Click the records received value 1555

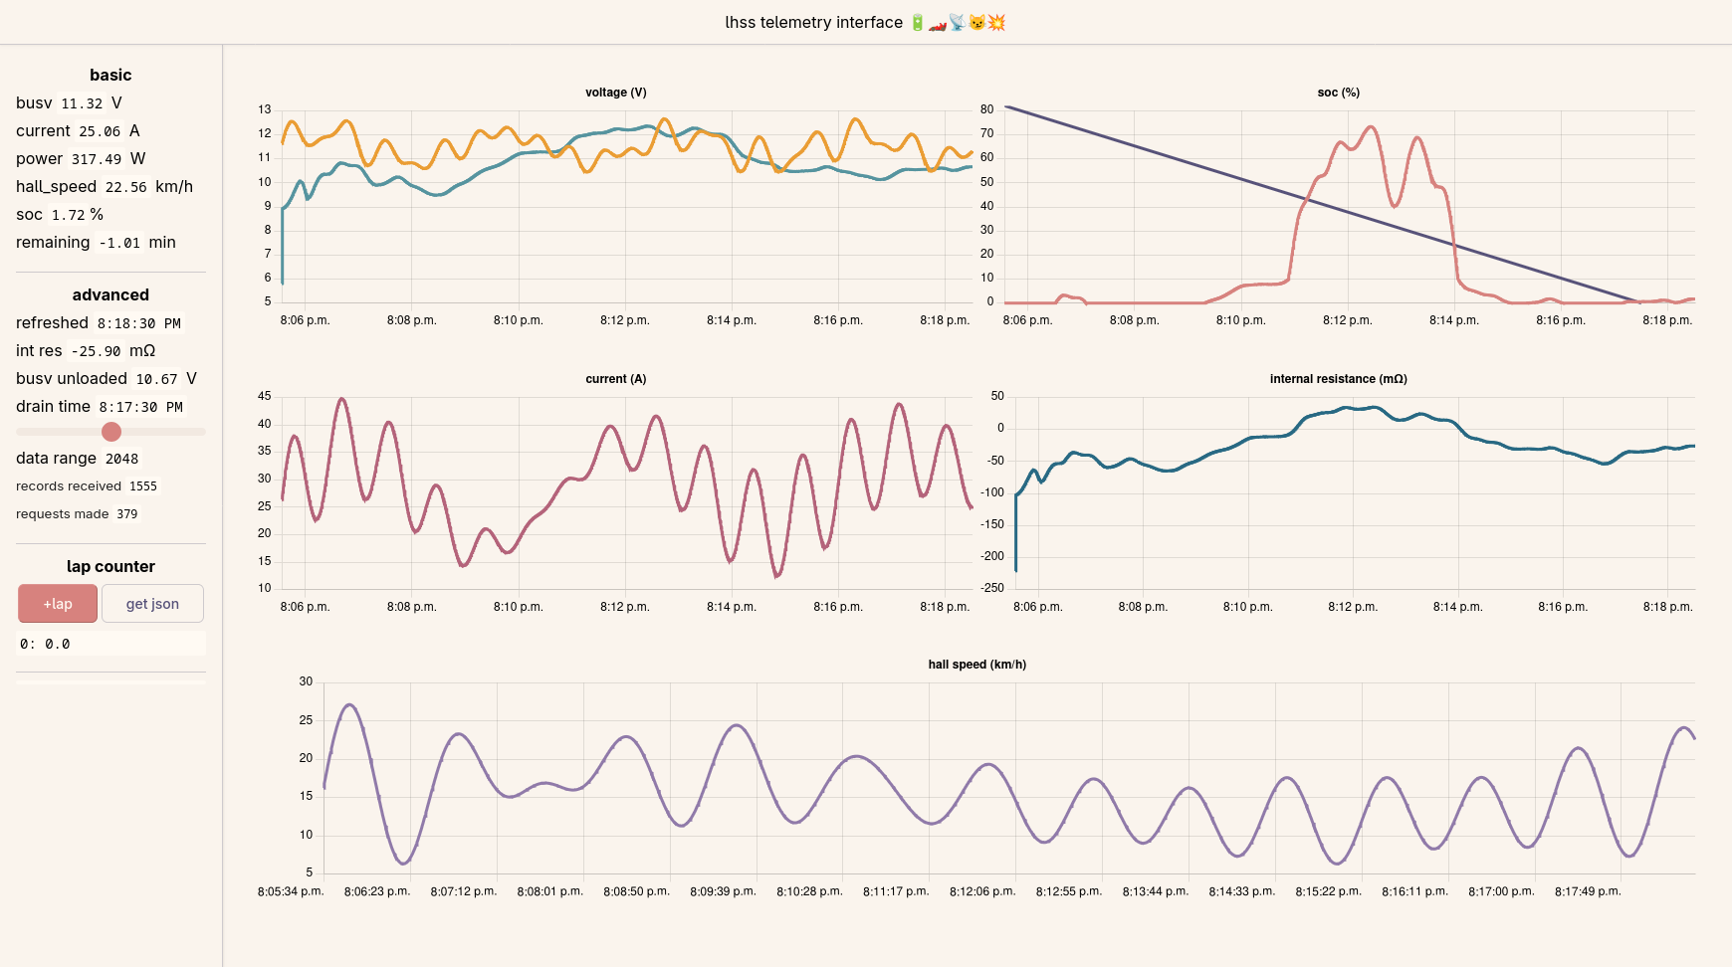tap(143, 486)
